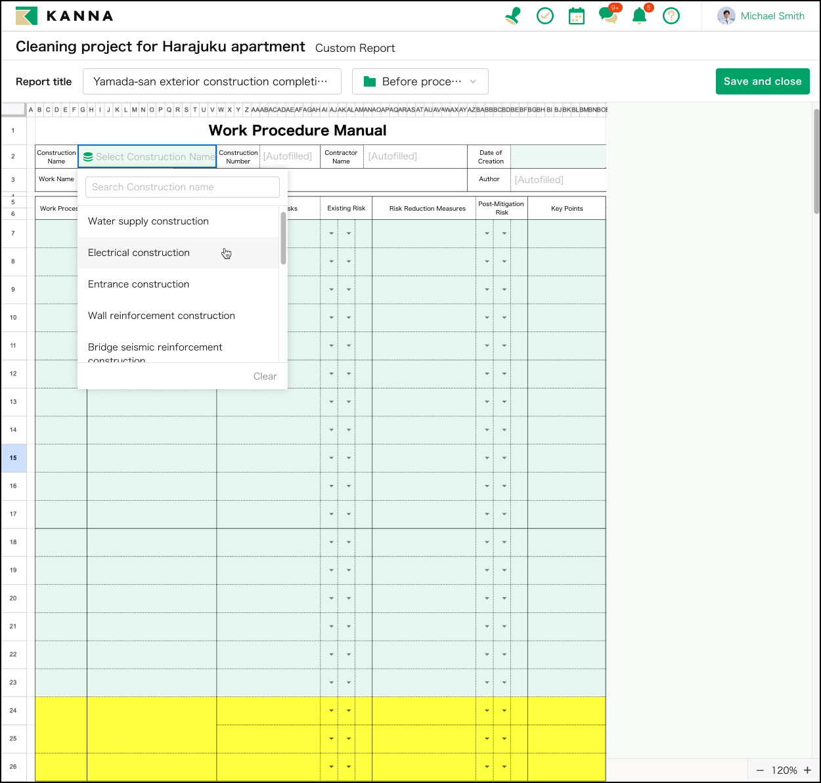Expand the Before process folder dropdown
Viewport: 821px width, 783px height.
420,81
